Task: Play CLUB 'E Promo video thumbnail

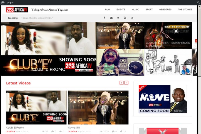Action: click(x=36, y=108)
